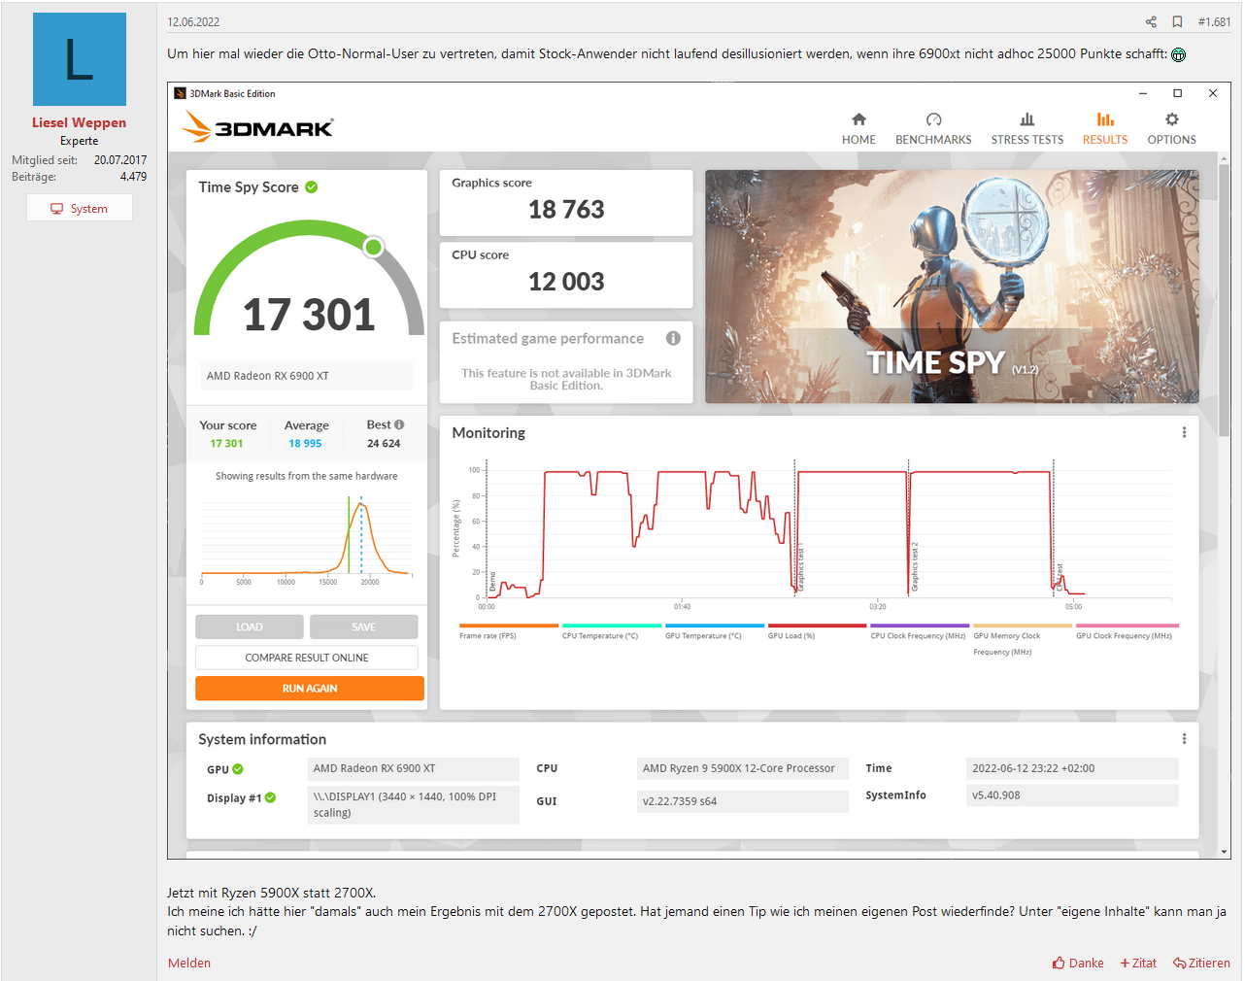Click the 3DMark title bar icon
The width and height of the screenshot is (1245, 981).
(x=180, y=93)
